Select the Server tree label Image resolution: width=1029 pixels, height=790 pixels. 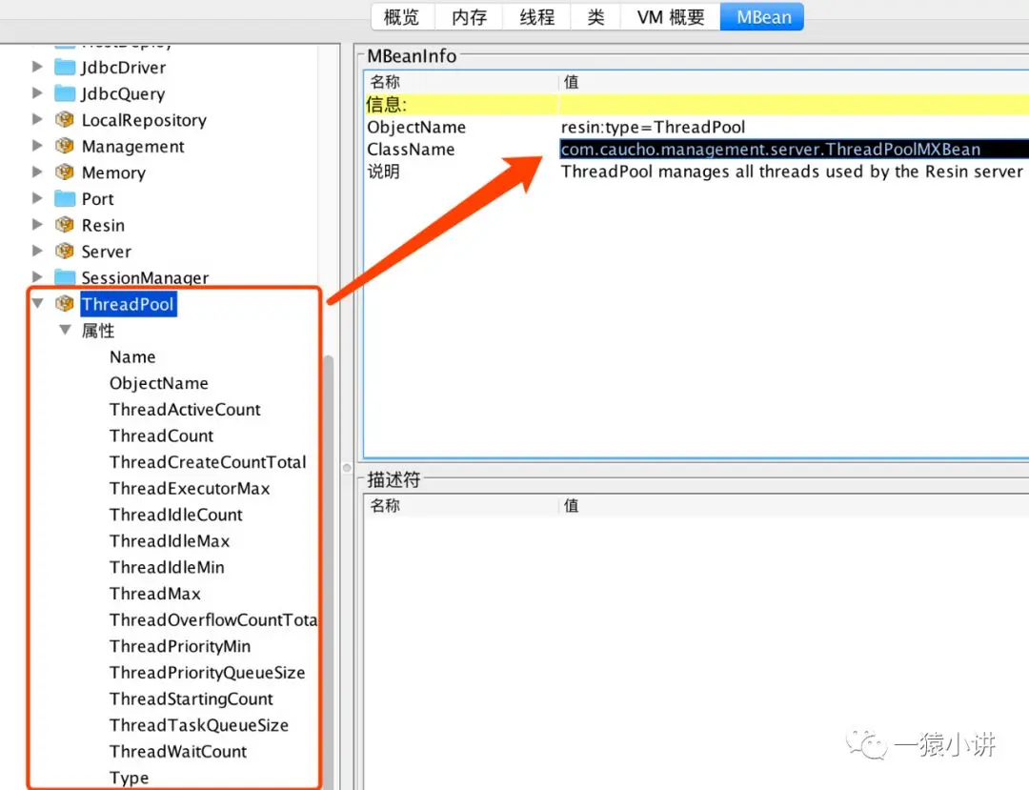107,252
